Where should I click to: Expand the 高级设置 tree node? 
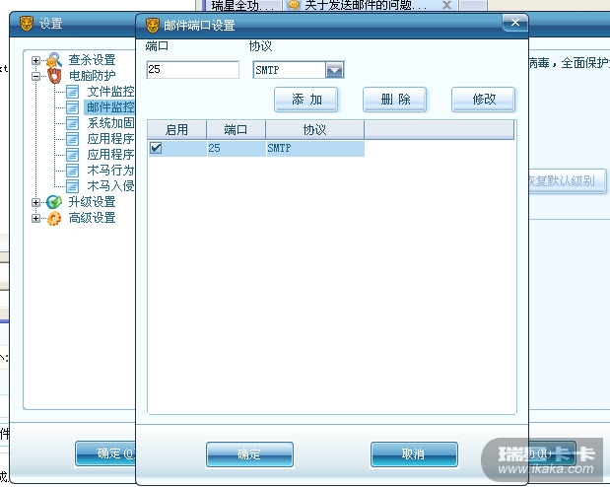[35, 218]
